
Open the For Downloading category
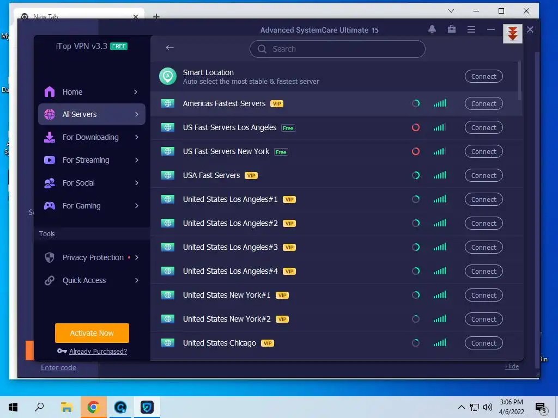pyautogui.click(x=92, y=137)
